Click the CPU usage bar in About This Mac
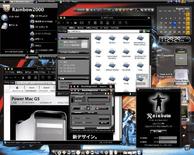The height and width of the screenshot is (155, 194). point(168,138)
